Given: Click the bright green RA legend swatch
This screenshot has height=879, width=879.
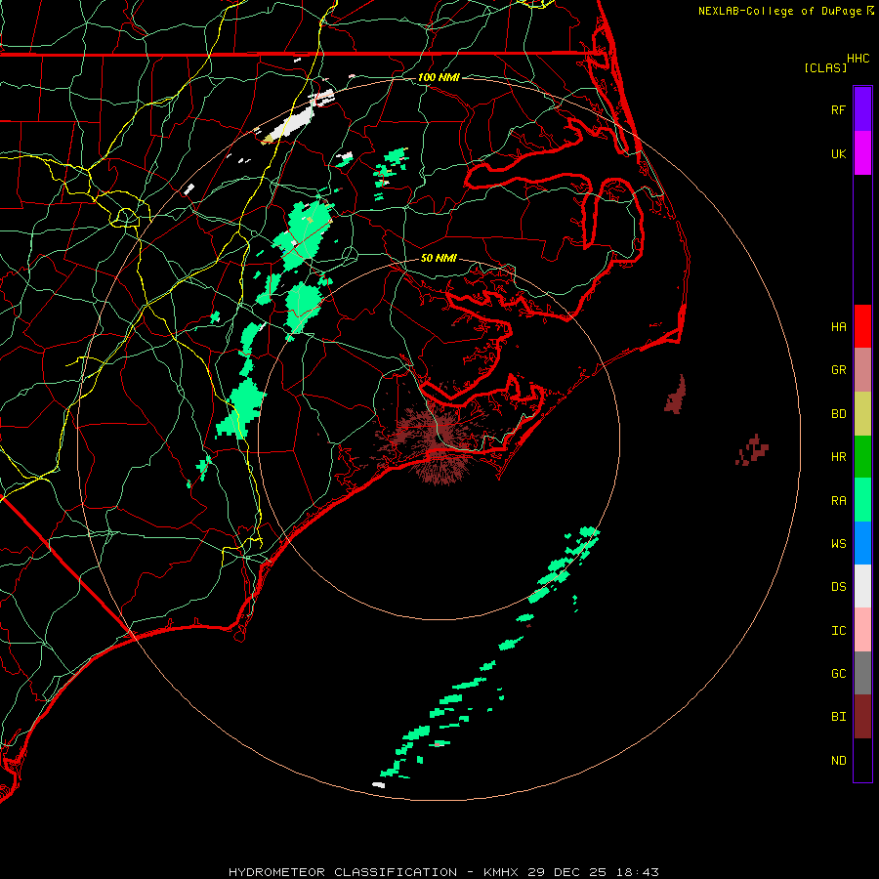Looking at the screenshot, I should tap(862, 500).
